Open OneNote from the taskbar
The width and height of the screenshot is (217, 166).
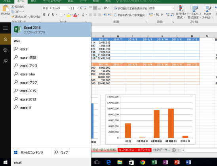[x=166, y=162]
